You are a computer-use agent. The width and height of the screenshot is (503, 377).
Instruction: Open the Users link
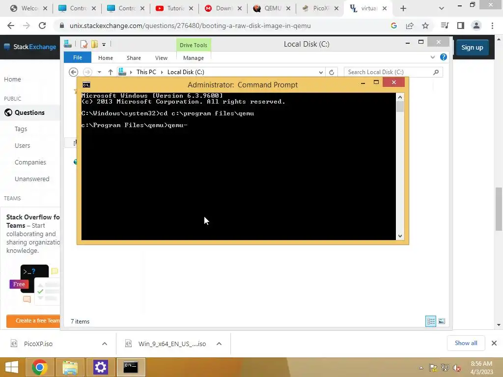tap(22, 145)
